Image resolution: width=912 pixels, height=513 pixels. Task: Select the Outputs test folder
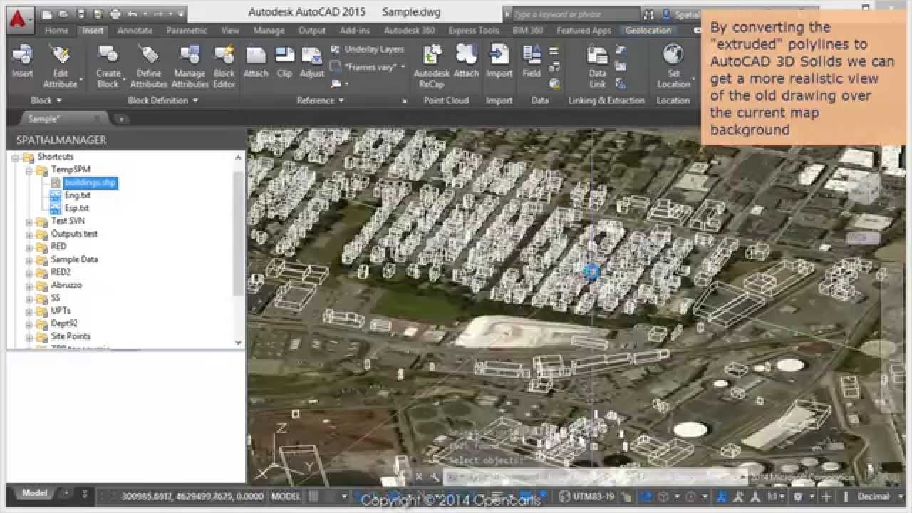[74, 234]
